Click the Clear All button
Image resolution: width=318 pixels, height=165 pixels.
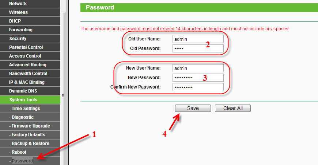[x=233, y=108]
